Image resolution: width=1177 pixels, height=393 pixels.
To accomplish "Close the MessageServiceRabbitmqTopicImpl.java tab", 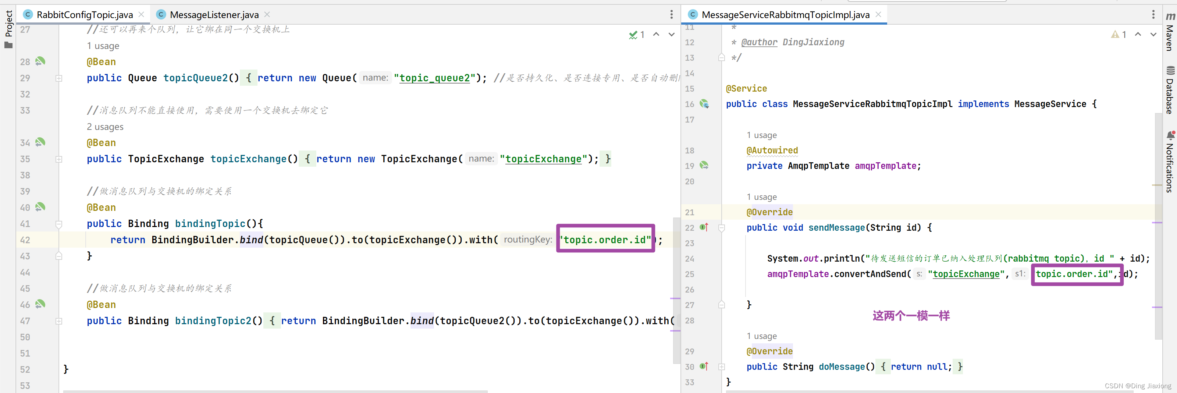I will tap(878, 15).
